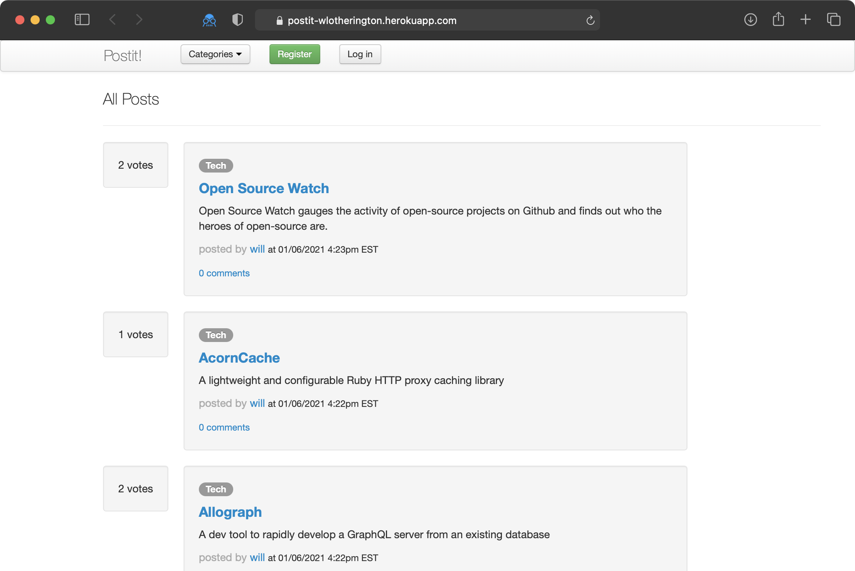Toggle the Safari sidebar icon

coord(82,19)
